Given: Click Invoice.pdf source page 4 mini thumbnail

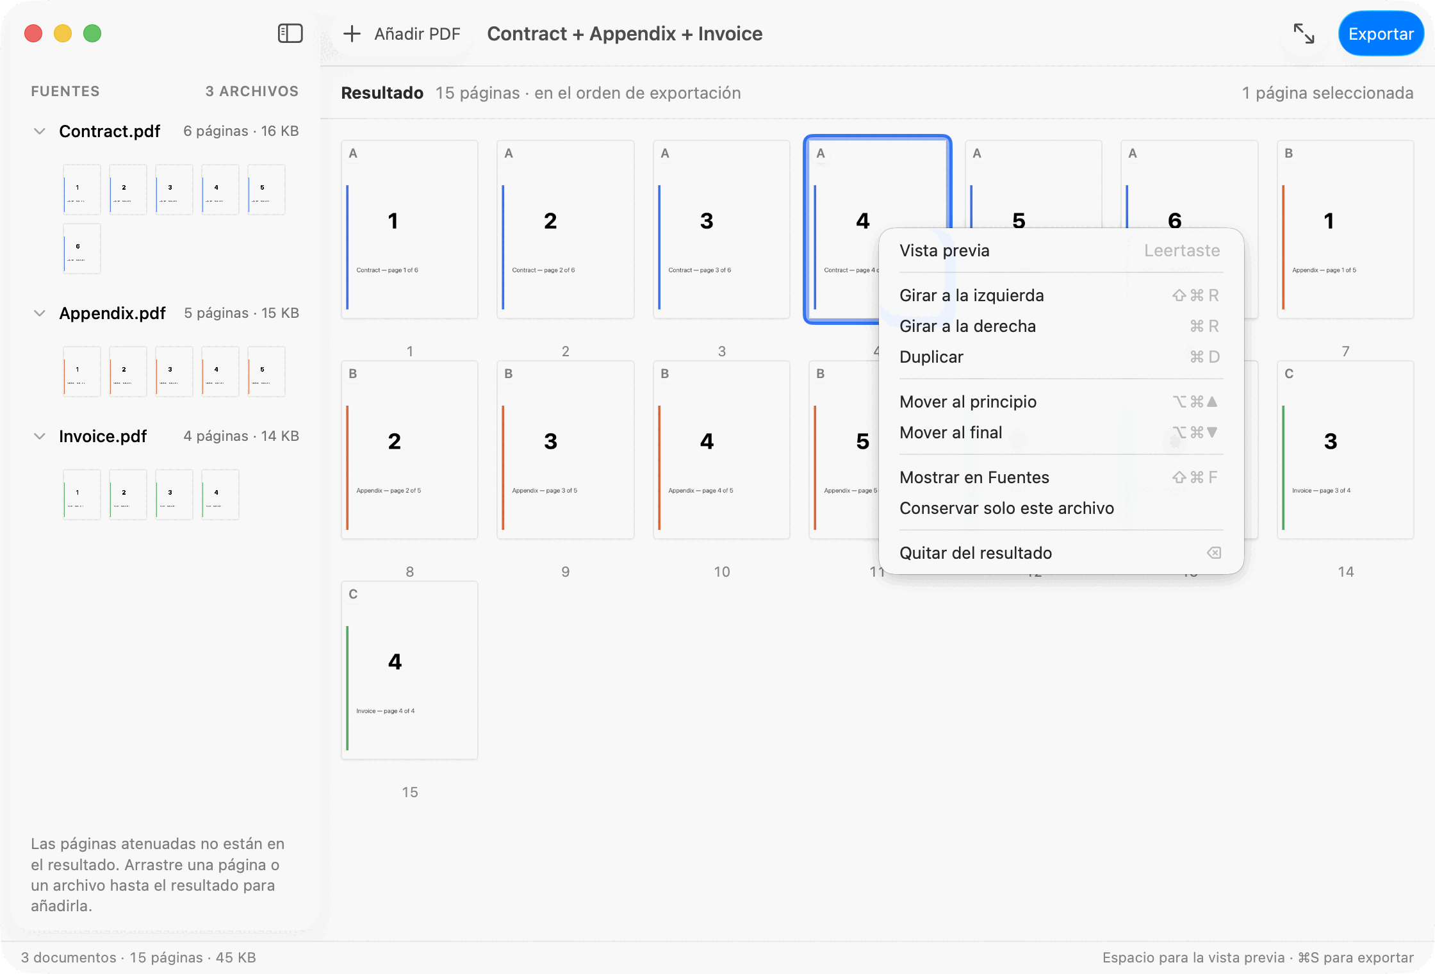Looking at the screenshot, I should 220,495.
